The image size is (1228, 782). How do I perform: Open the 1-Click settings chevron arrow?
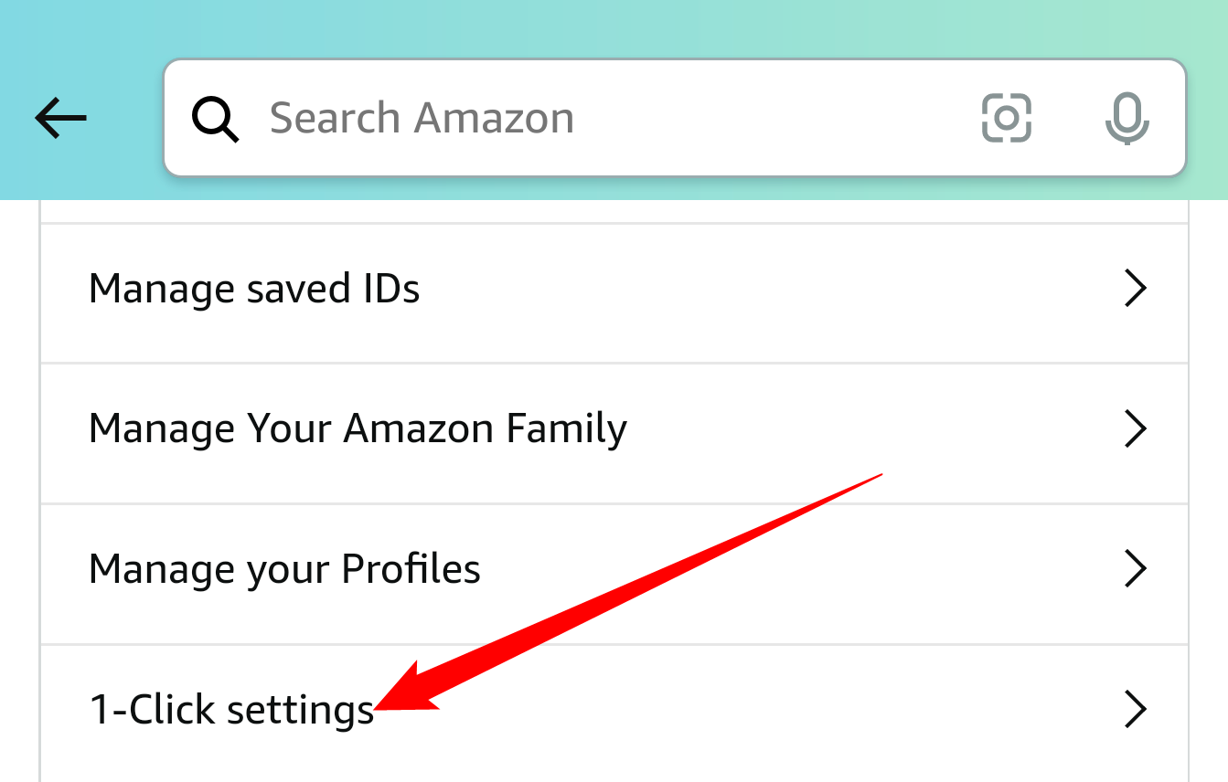pos(1135,709)
